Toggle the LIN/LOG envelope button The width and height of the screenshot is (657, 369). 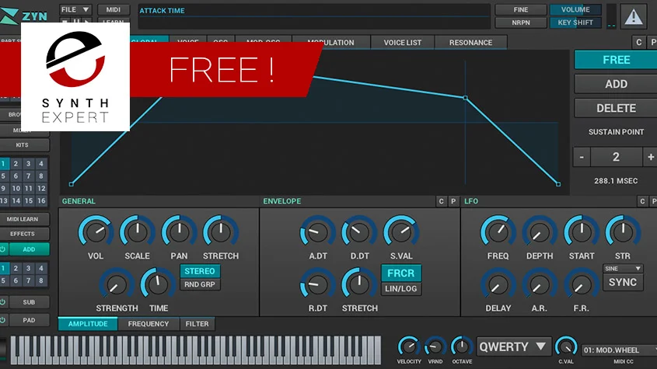(x=401, y=288)
